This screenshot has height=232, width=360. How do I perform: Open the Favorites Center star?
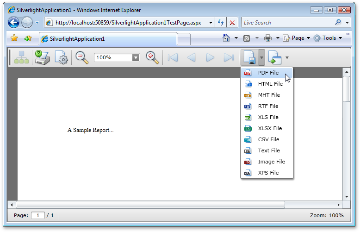pyautogui.click(x=14, y=38)
